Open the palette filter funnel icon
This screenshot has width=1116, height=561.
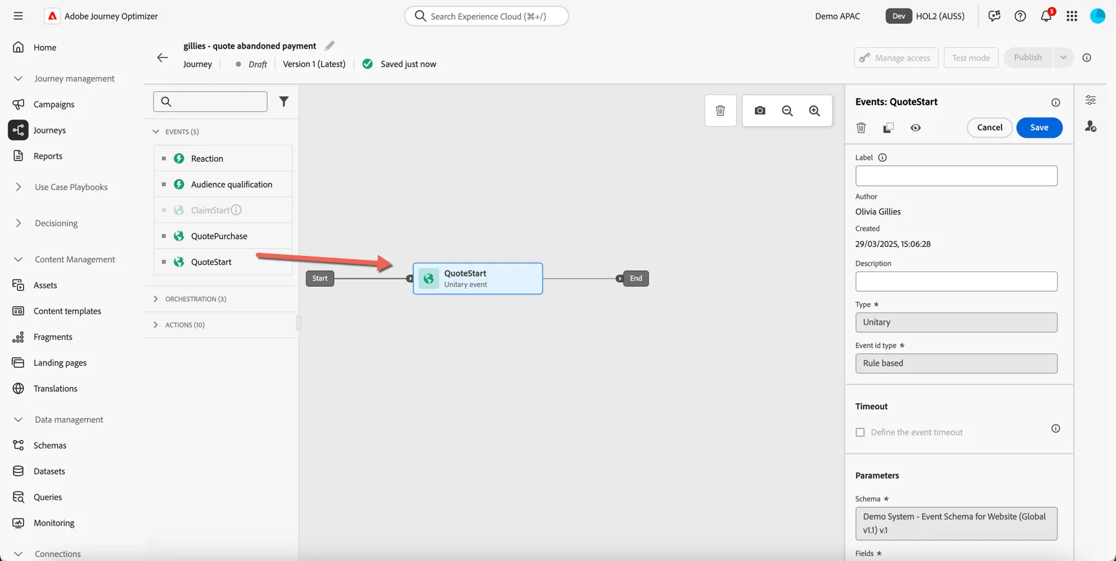tap(284, 101)
